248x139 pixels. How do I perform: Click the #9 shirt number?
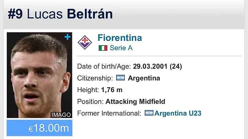(15, 14)
